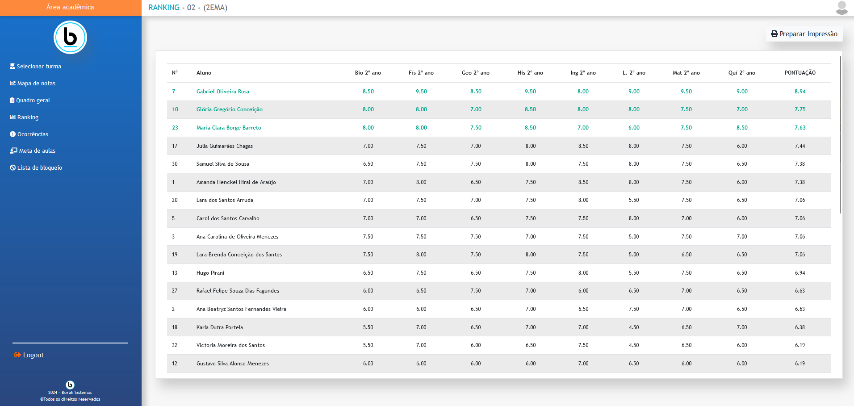The width and height of the screenshot is (854, 406).
Task: Click the Área acadêmica header
Action: pos(70,7)
